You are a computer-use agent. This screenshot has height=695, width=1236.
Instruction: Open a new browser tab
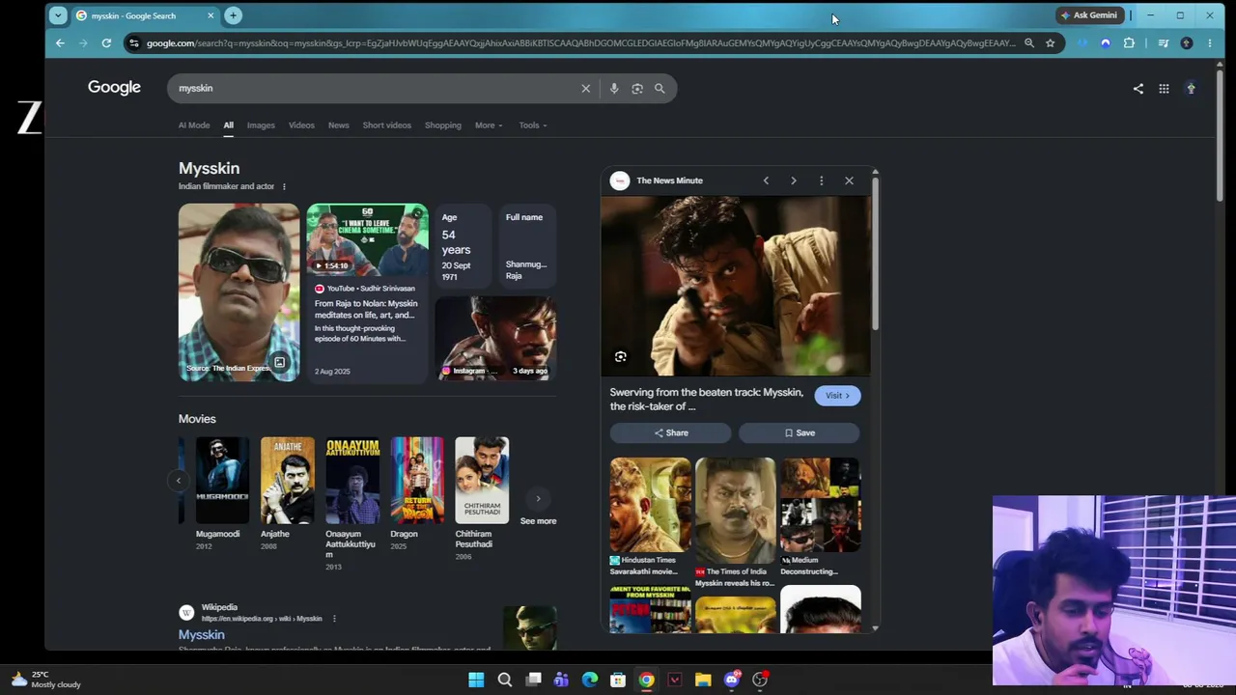point(233,15)
